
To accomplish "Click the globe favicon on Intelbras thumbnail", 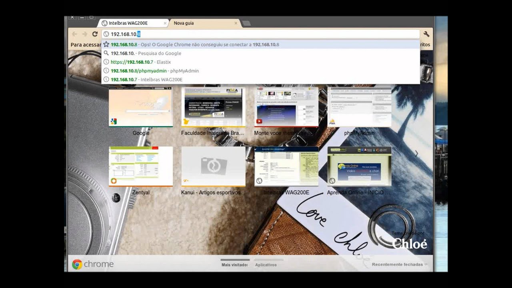I will [259, 181].
